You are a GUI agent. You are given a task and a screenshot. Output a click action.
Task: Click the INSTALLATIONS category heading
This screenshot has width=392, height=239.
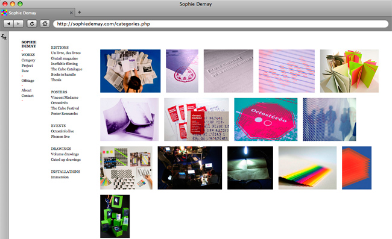tap(66, 172)
